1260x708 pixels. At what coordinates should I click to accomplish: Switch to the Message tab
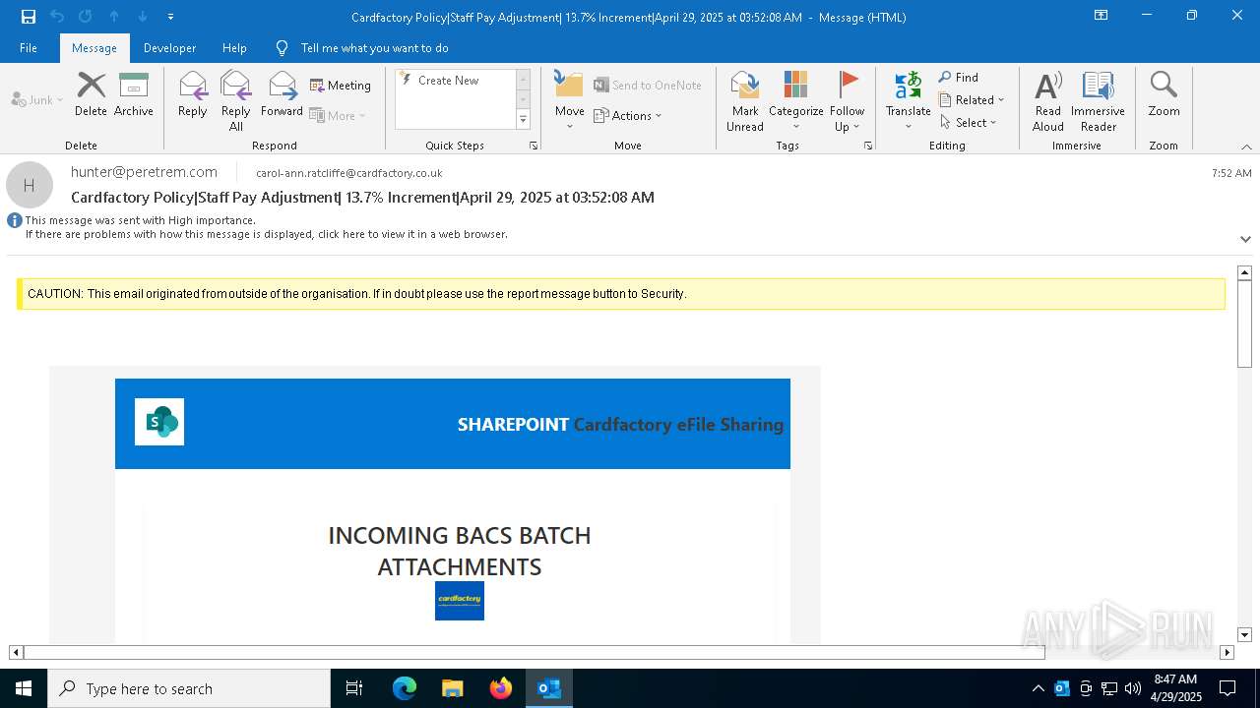pos(94,48)
